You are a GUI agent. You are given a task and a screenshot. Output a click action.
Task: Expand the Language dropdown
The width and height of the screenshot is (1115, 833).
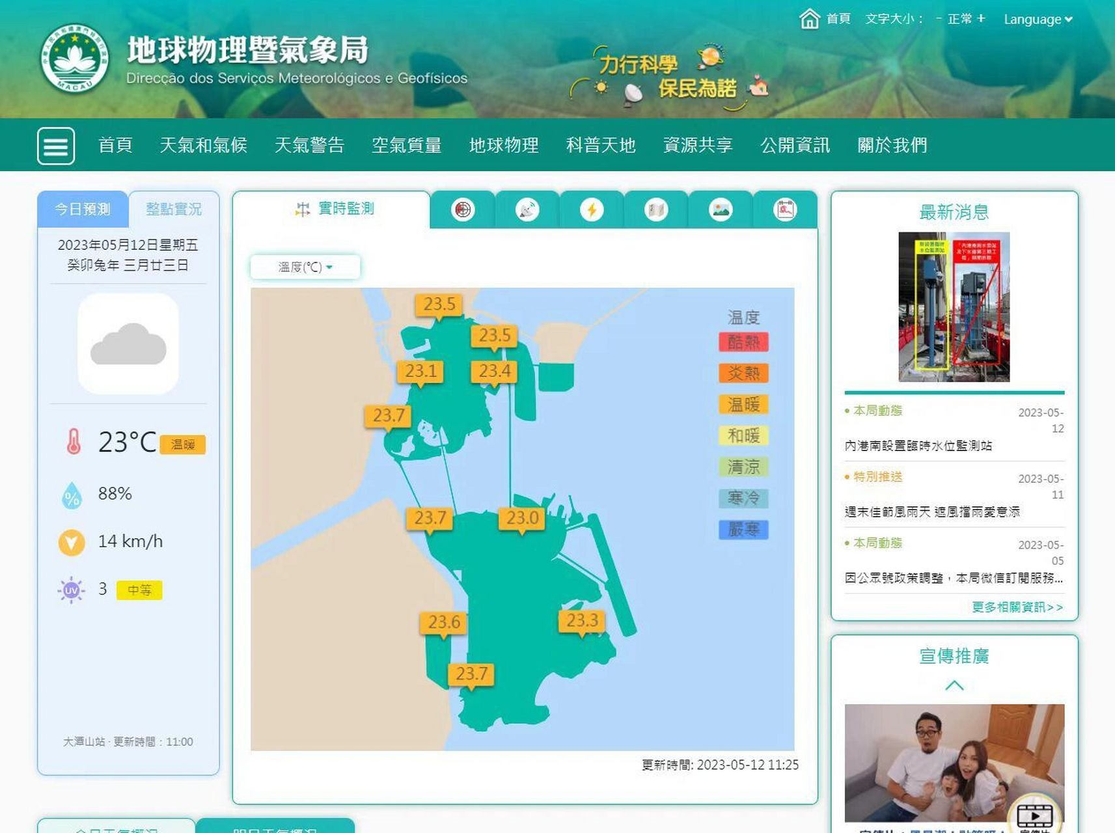click(x=1038, y=19)
